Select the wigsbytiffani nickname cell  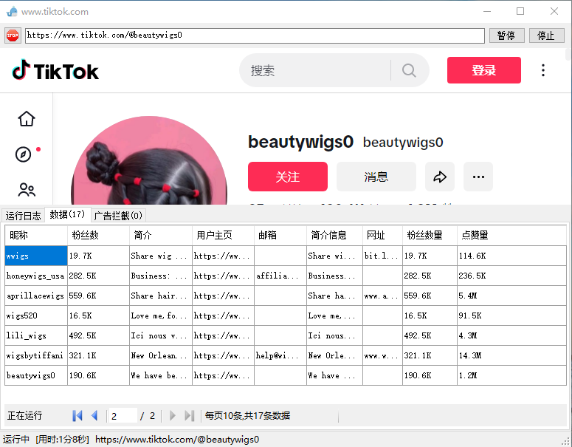click(36, 355)
